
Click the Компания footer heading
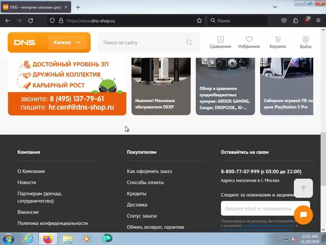click(x=29, y=152)
